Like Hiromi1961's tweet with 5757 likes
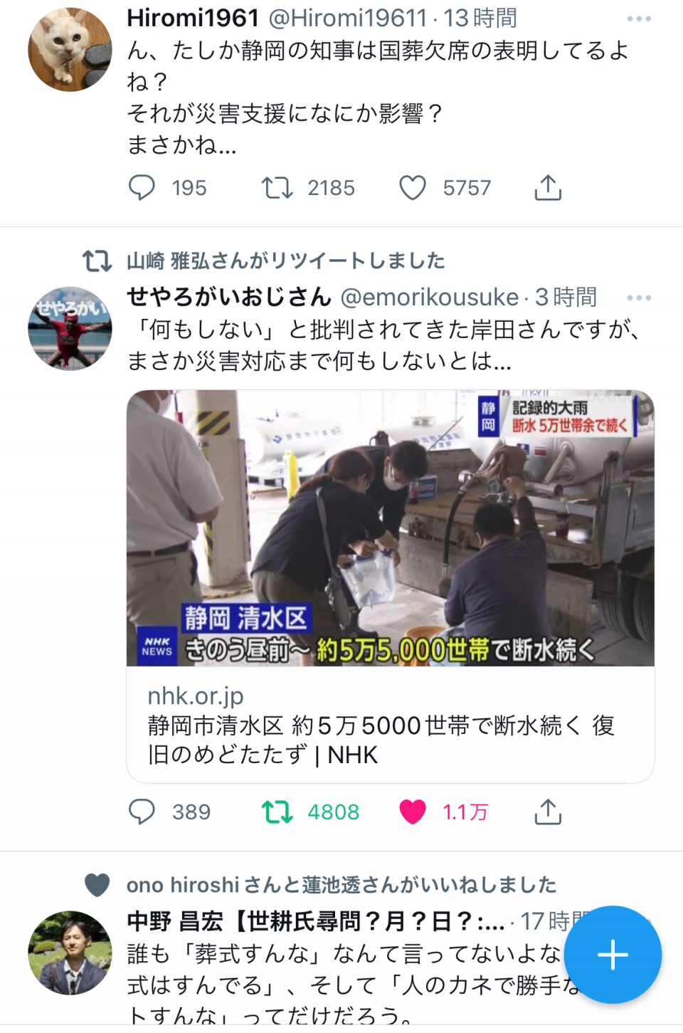The height and width of the screenshot is (1033, 683). pyautogui.click(x=413, y=188)
